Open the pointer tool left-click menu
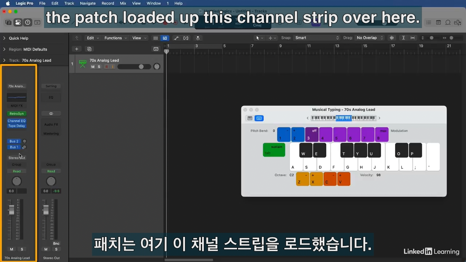The width and height of the screenshot is (466, 262). click(x=260, y=38)
